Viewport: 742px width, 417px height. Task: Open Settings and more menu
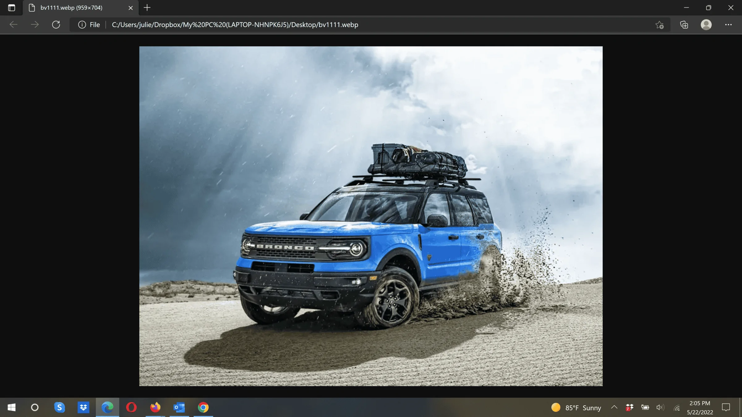click(728, 25)
